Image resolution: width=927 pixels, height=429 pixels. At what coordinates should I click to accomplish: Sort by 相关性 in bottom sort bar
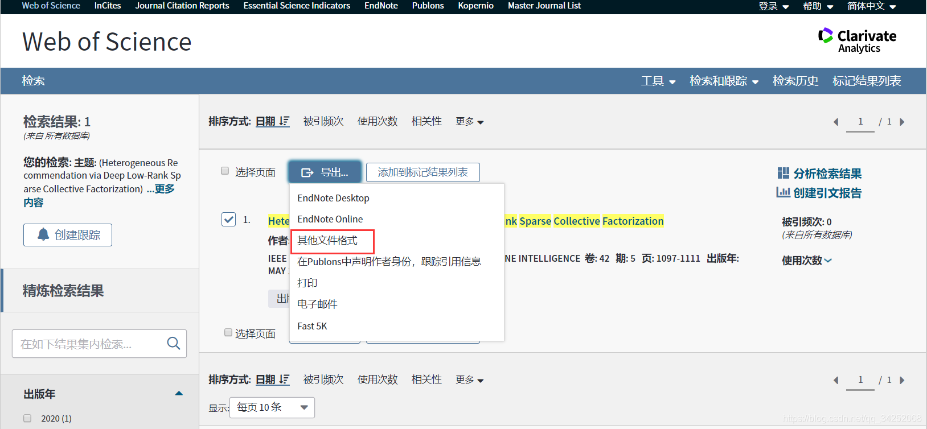click(x=426, y=379)
